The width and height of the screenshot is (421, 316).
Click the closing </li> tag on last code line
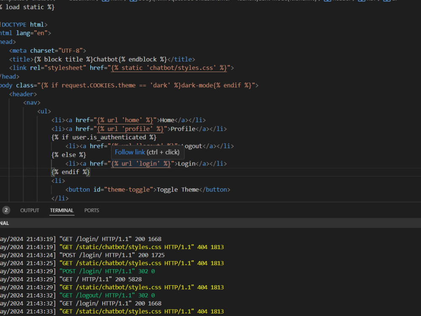pos(60,198)
